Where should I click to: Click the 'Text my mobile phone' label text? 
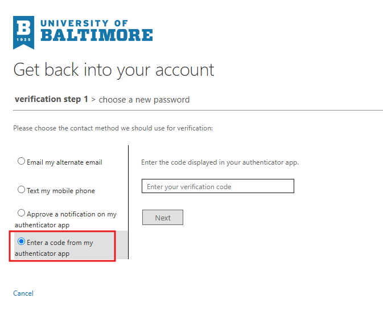[x=61, y=191]
